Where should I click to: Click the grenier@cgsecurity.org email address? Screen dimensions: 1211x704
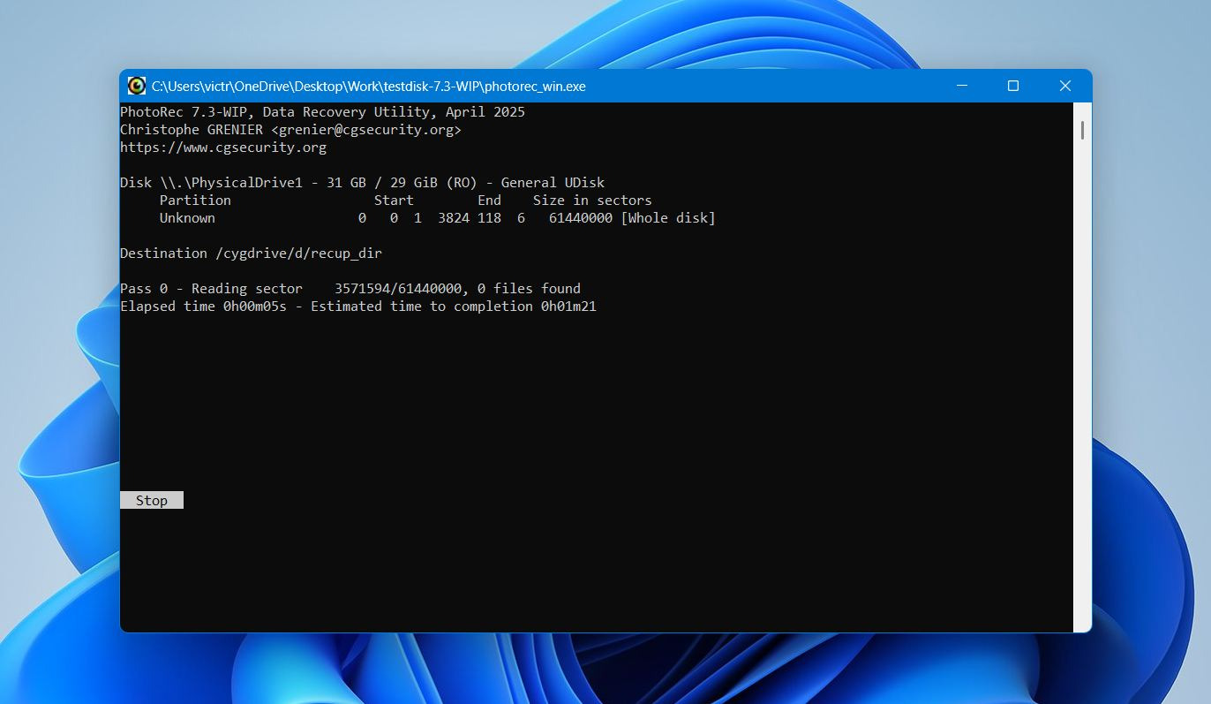point(366,130)
